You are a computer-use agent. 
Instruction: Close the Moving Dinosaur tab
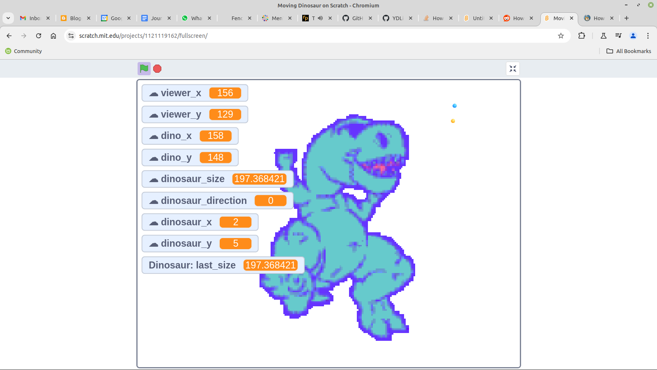572,18
